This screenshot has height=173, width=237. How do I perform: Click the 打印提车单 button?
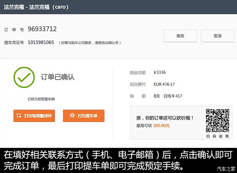click(84, 116)
